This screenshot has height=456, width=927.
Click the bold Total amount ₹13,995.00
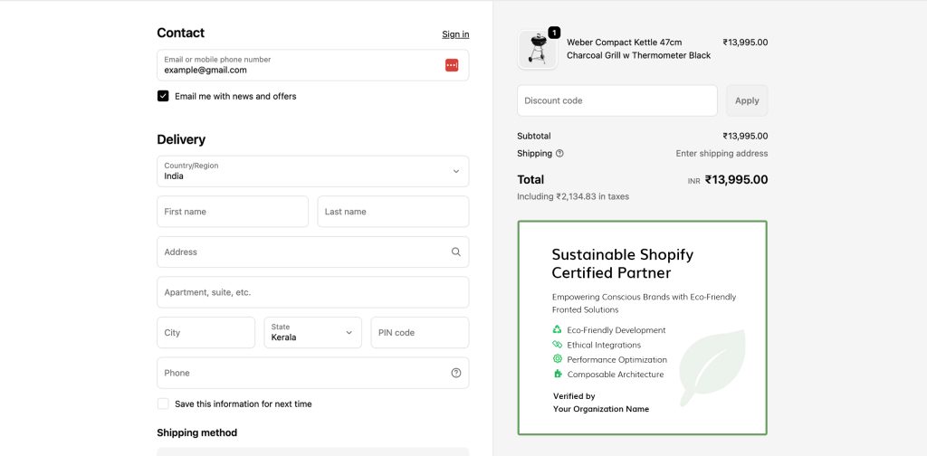(737, 179)
